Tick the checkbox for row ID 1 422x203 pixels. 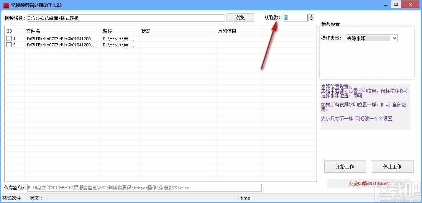[9, 39]
